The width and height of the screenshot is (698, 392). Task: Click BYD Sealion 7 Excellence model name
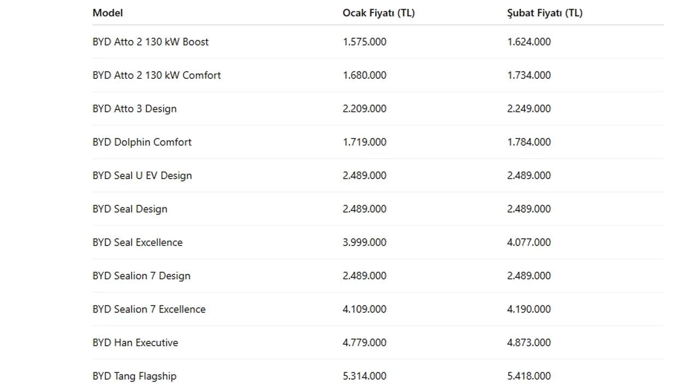tap(149, 309)
